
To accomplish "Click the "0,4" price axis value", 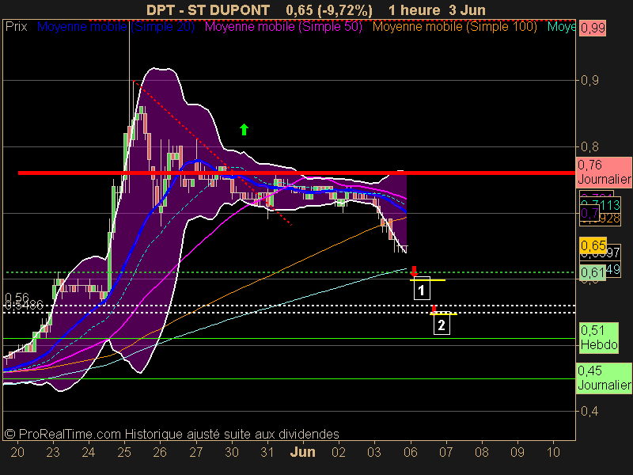I will point(589,411).
